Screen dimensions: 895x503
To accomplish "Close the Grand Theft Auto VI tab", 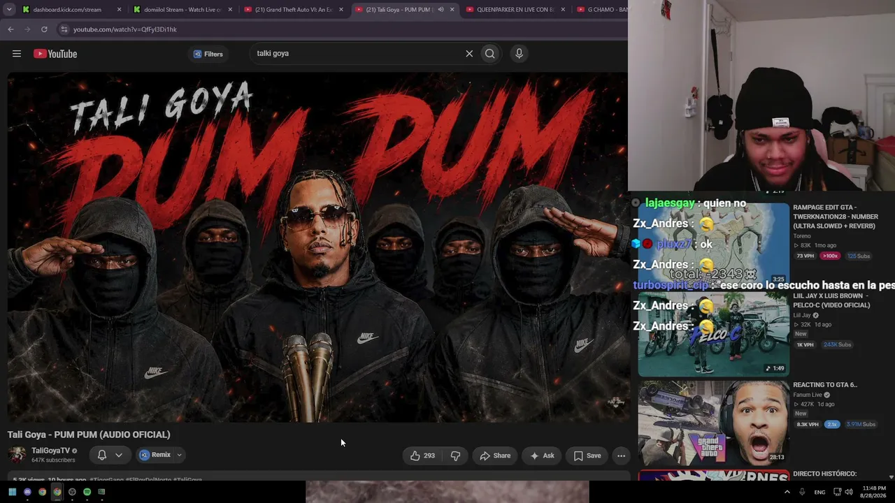I will tap(341, 10).
